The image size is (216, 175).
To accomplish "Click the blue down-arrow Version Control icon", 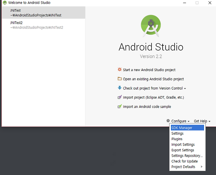I will 120,88.
